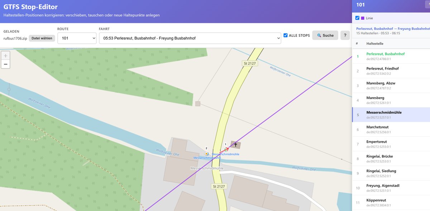The height and width of the screenshot is (211, 430).
Task: Toggle the Linie visibility checkbox
Action: coord(357,18)
